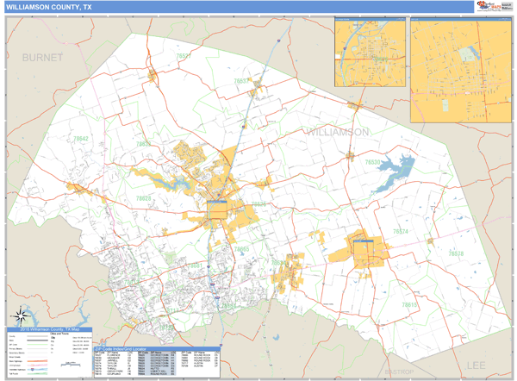Click the WILLIAMSON COUNTY, TX title
Screen dimensions: 517x381
[49, 7]
